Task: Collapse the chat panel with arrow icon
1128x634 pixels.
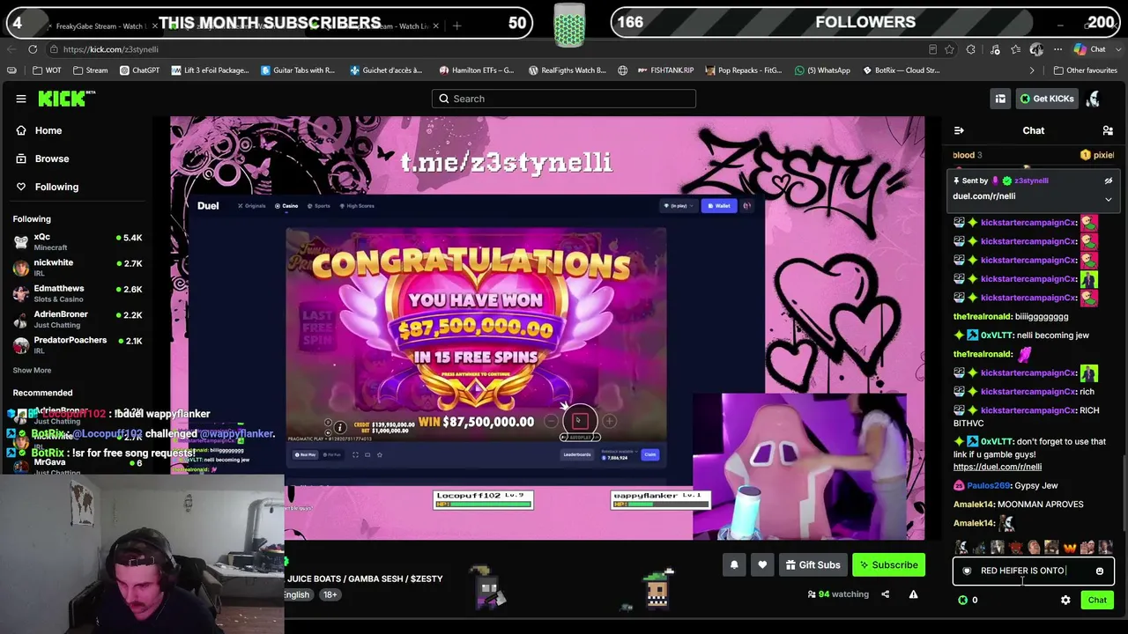Action: click(959, 130)
